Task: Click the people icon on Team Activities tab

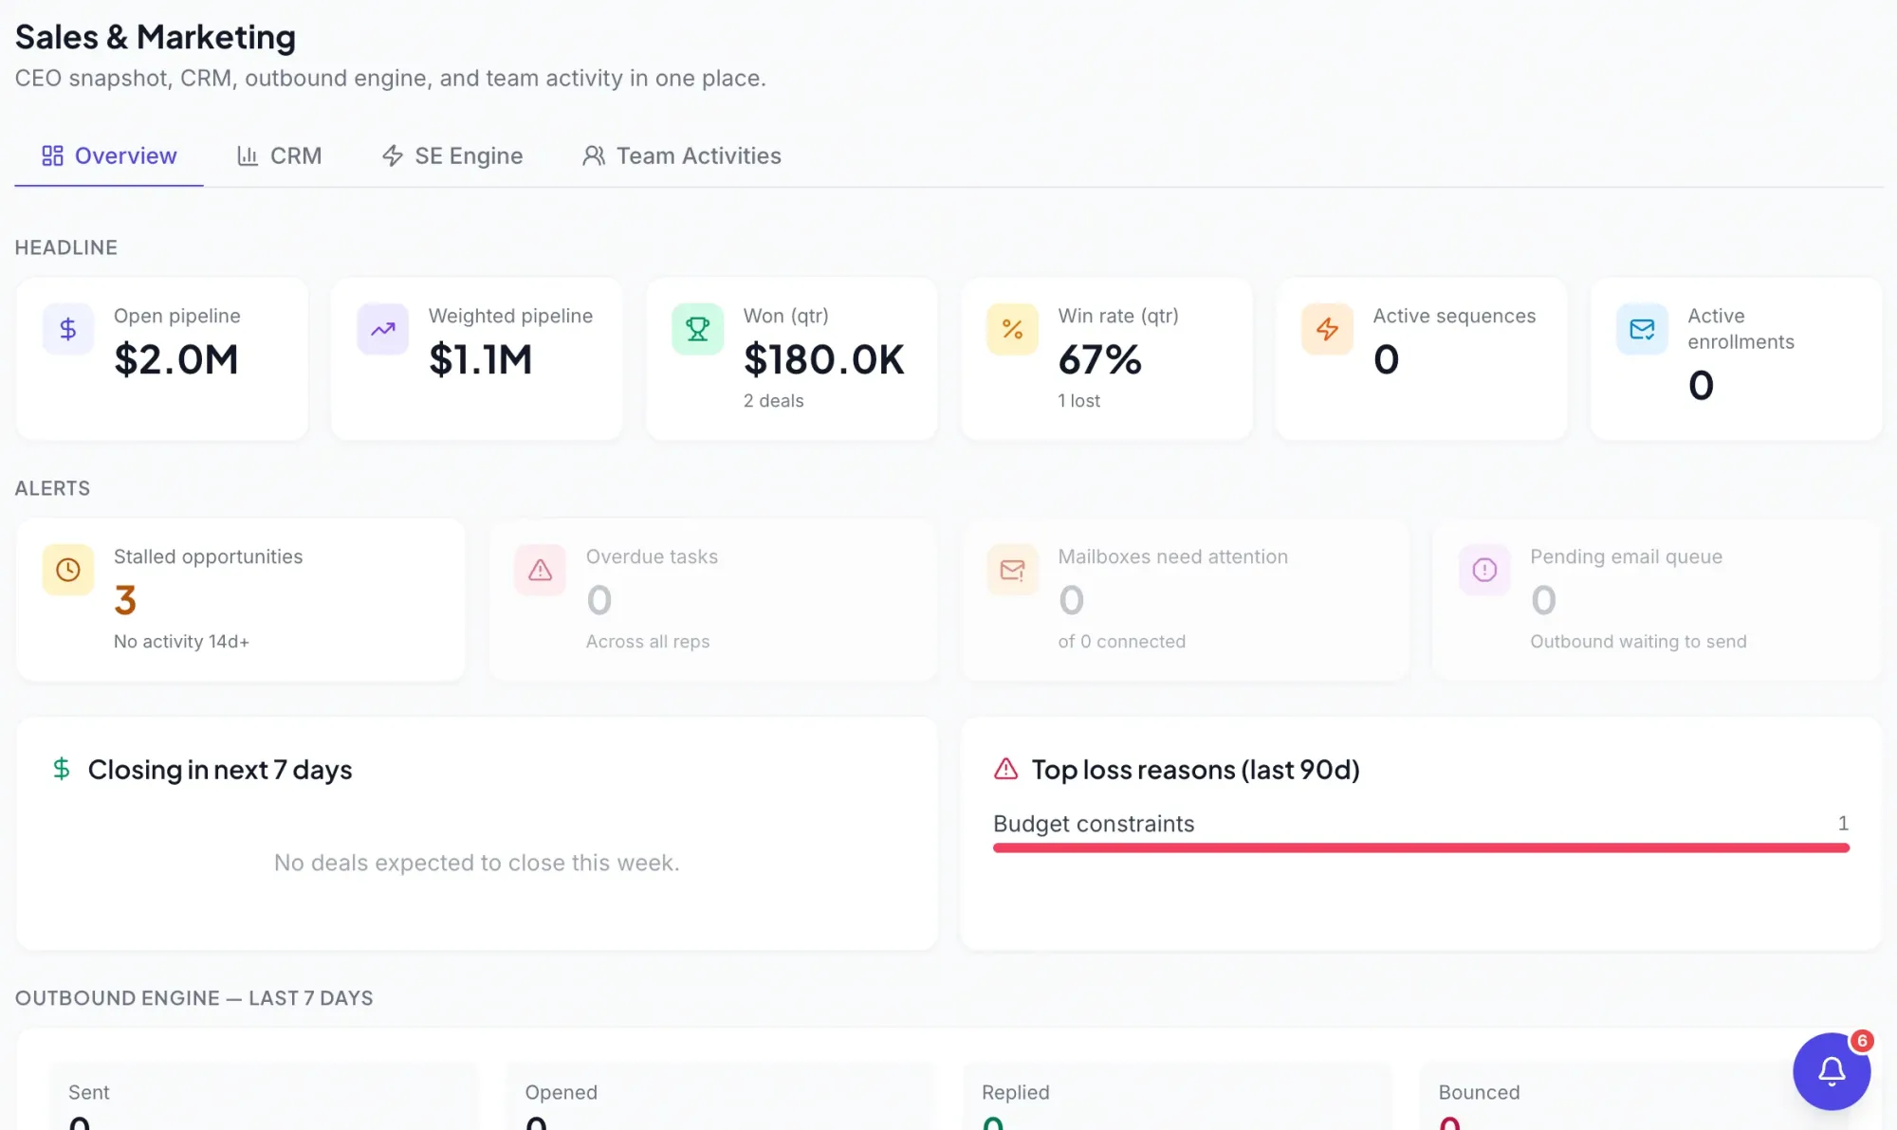Action: [594, 155]
